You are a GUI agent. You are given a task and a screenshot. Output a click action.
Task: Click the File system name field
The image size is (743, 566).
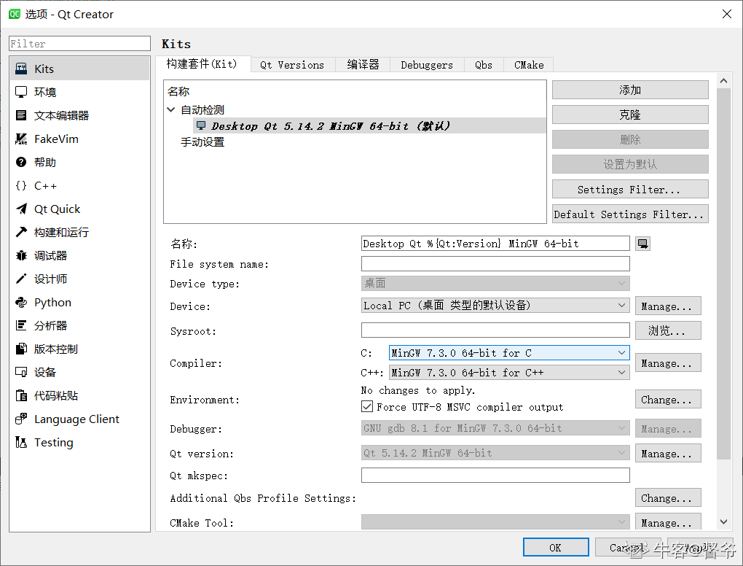click(495, 264)
